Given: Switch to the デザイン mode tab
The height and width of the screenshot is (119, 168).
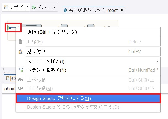Looking at the screenshot, I should 16,7.
